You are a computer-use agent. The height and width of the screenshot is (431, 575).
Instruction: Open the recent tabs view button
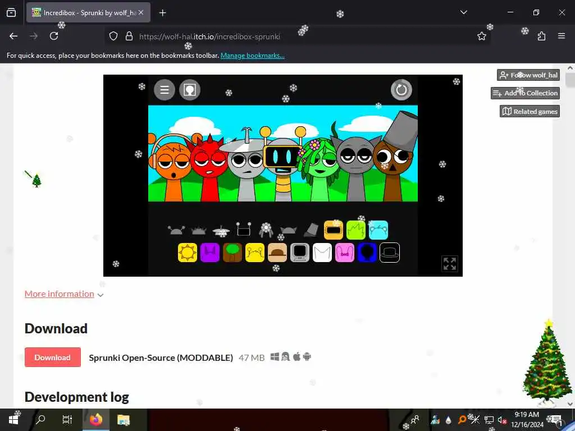click(x=11, y=13)
